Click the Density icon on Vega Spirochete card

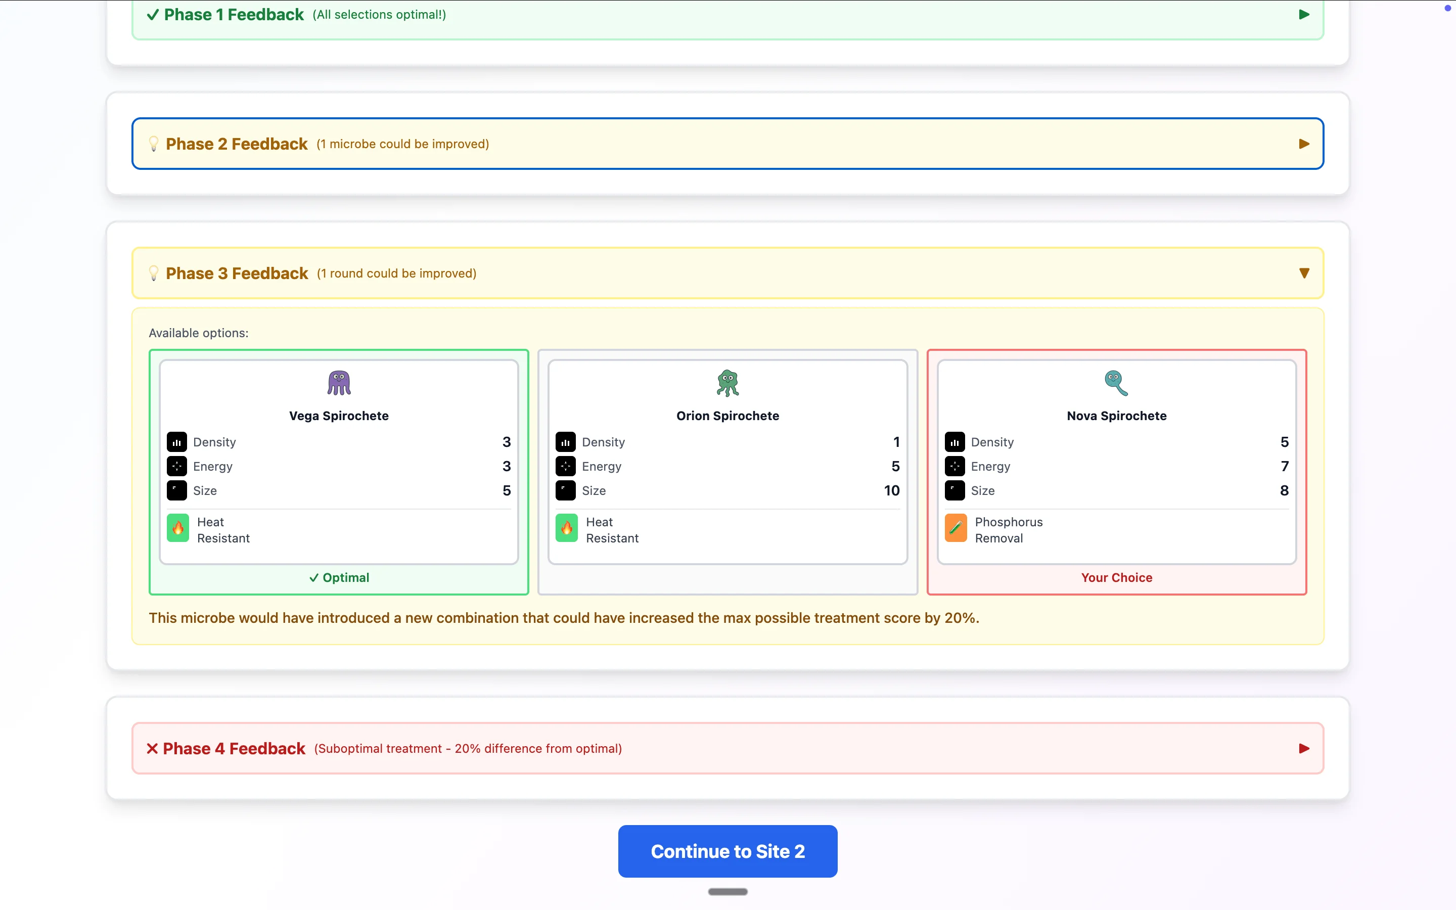(176, 442)
